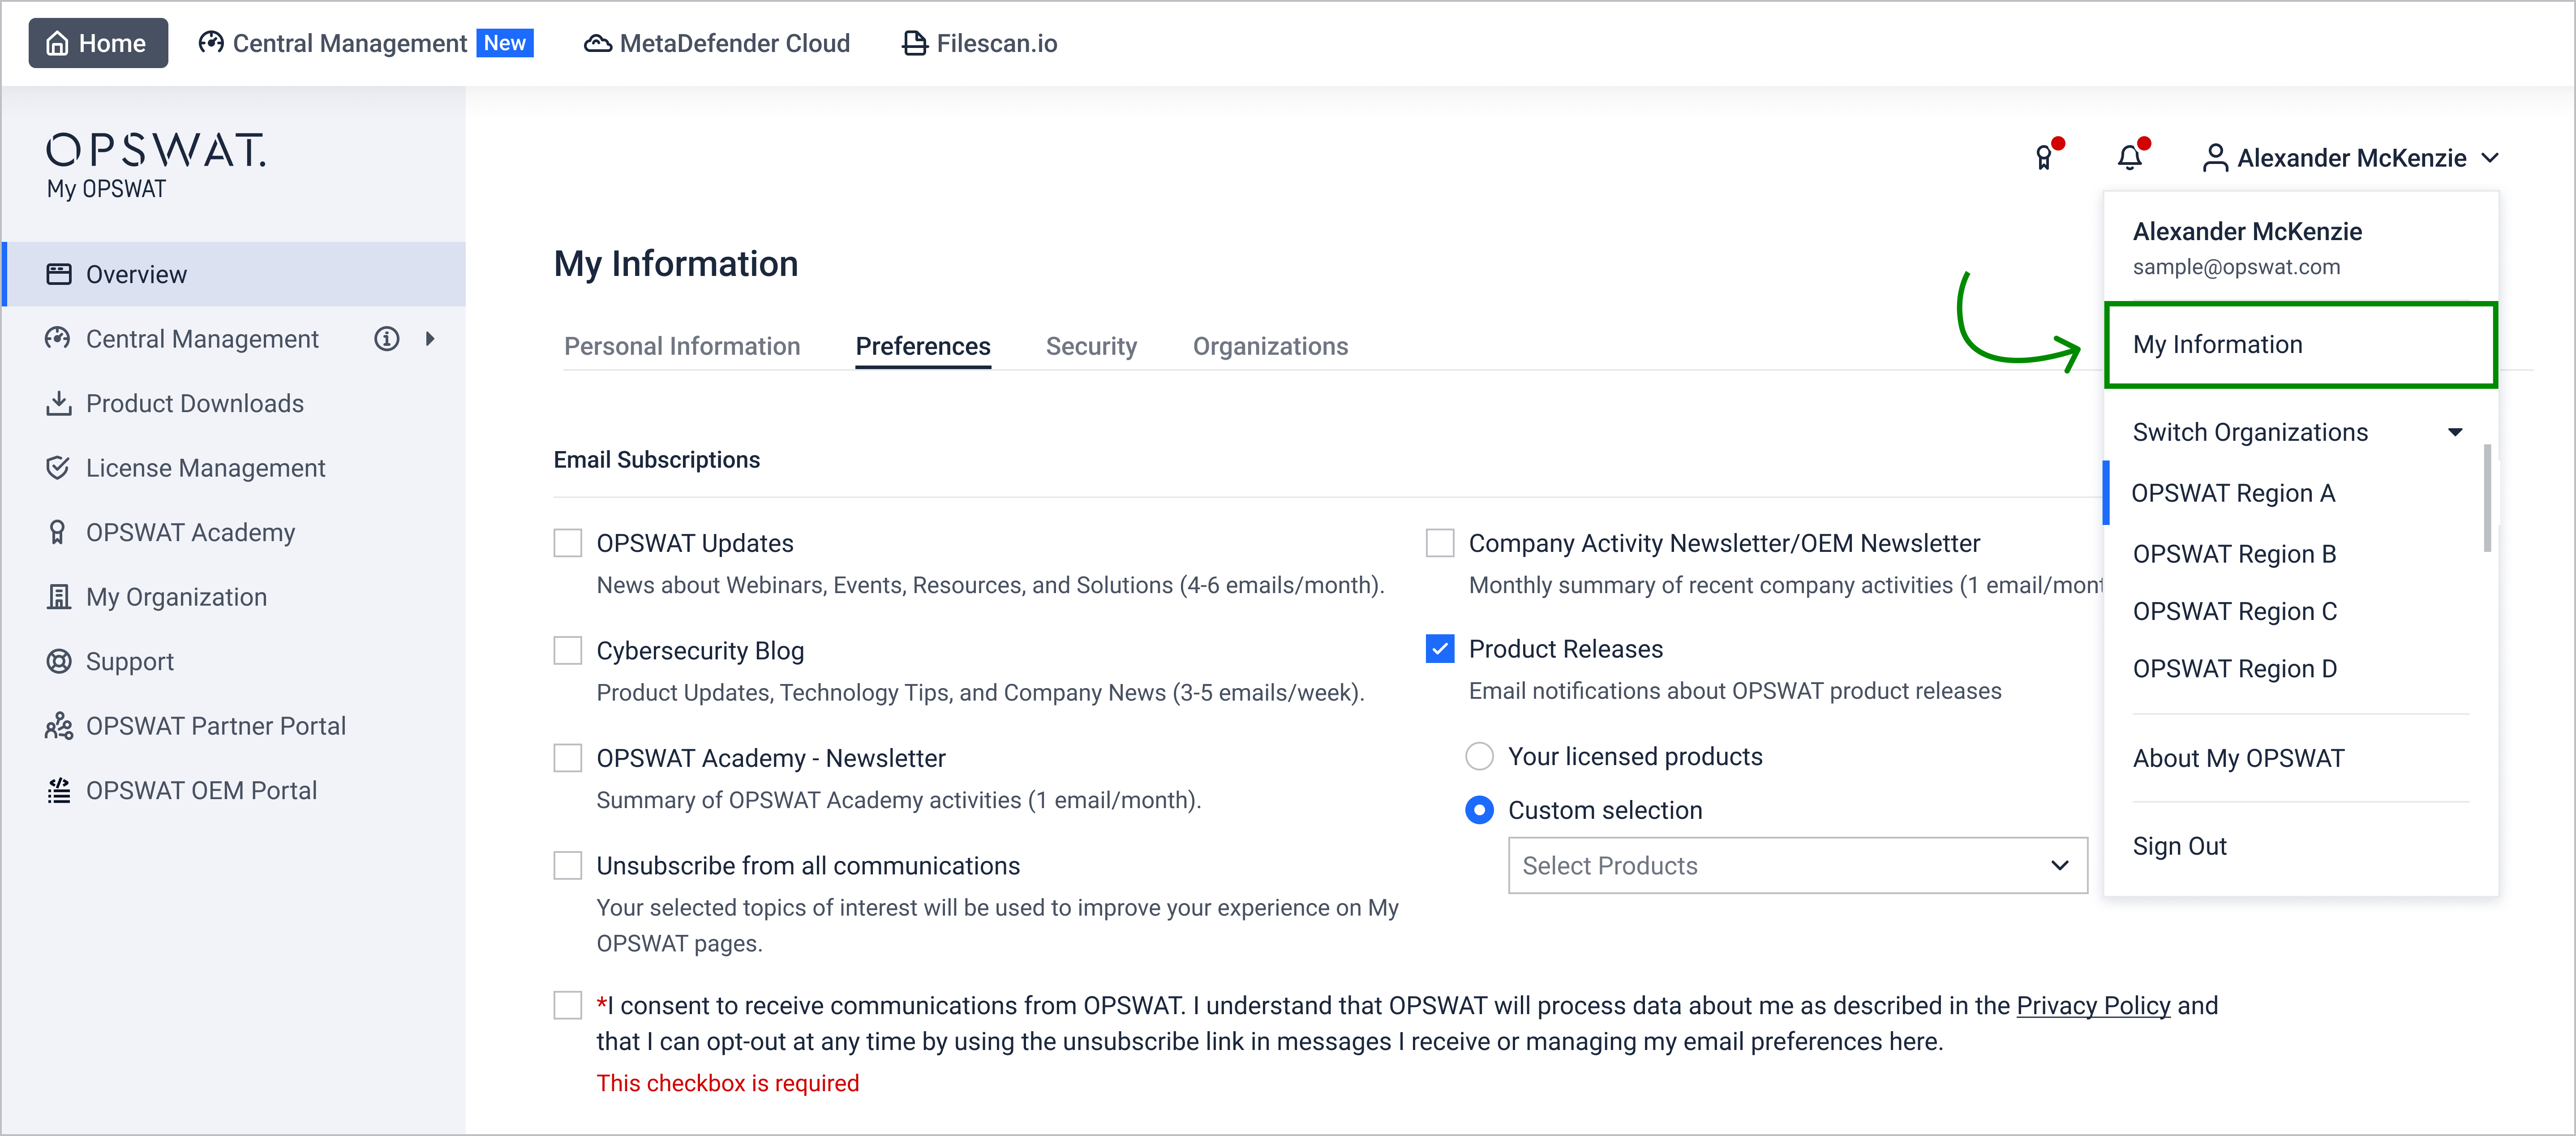Click the Overview icon in sidebar

[x=59, y=274]
